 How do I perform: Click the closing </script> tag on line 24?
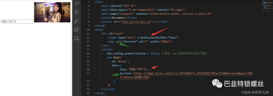pyautogui.click(x=108, y=89)
